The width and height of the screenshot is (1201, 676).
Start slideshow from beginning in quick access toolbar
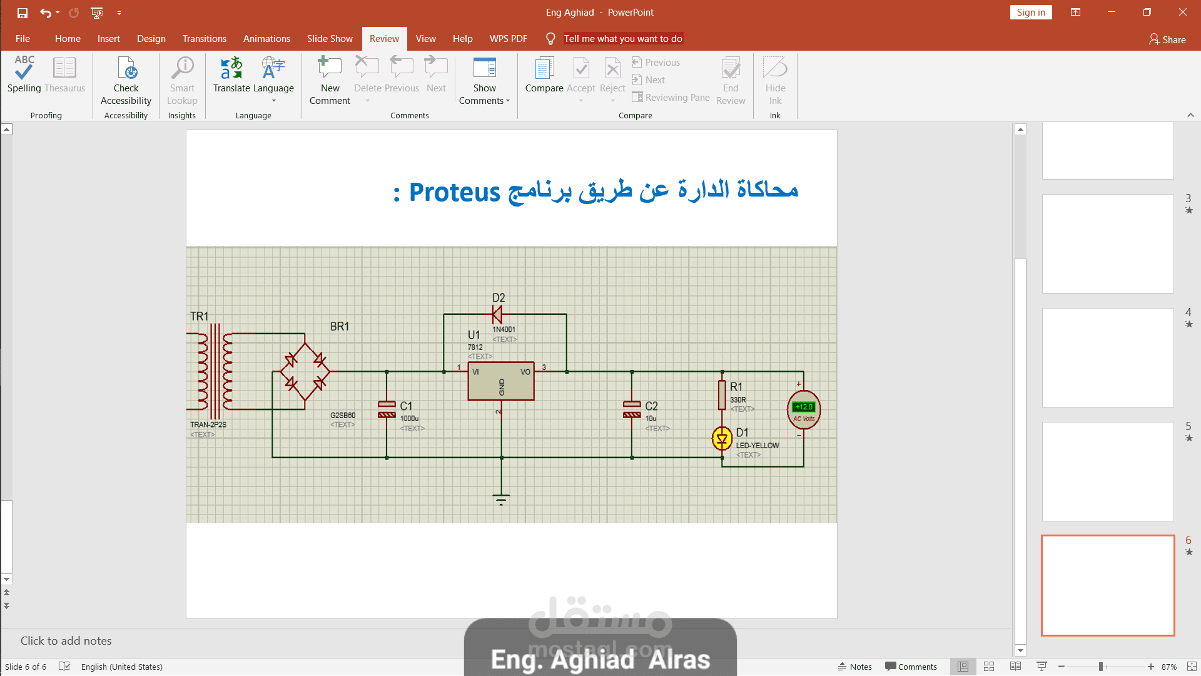96,13
